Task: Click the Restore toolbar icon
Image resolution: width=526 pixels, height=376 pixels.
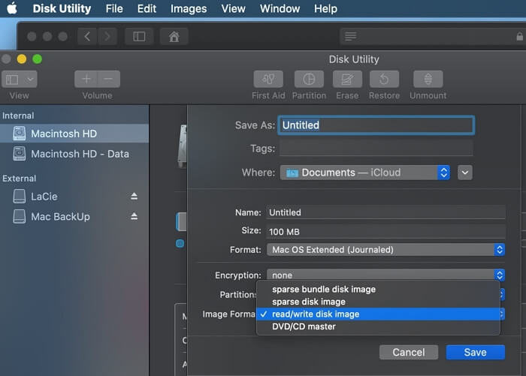Action: coord(384,80)
